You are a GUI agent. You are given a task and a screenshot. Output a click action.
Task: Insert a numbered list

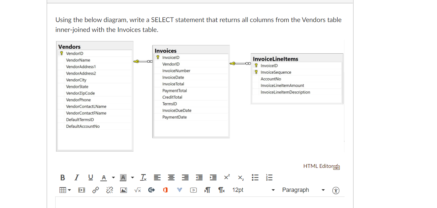click(269, 178)
